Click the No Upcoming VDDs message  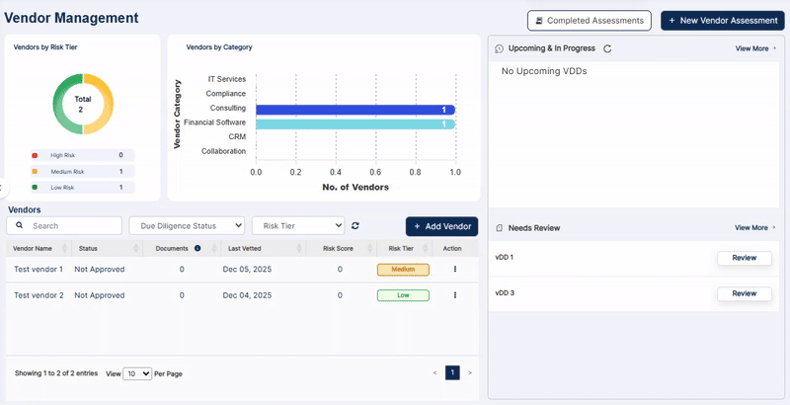(x=544, y=71)
